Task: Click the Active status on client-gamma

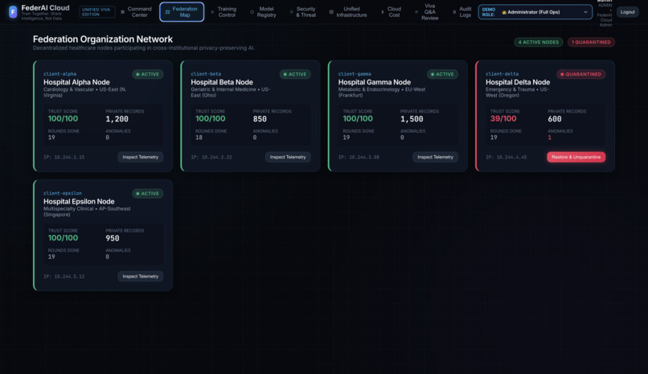Action: click(442, 74)
